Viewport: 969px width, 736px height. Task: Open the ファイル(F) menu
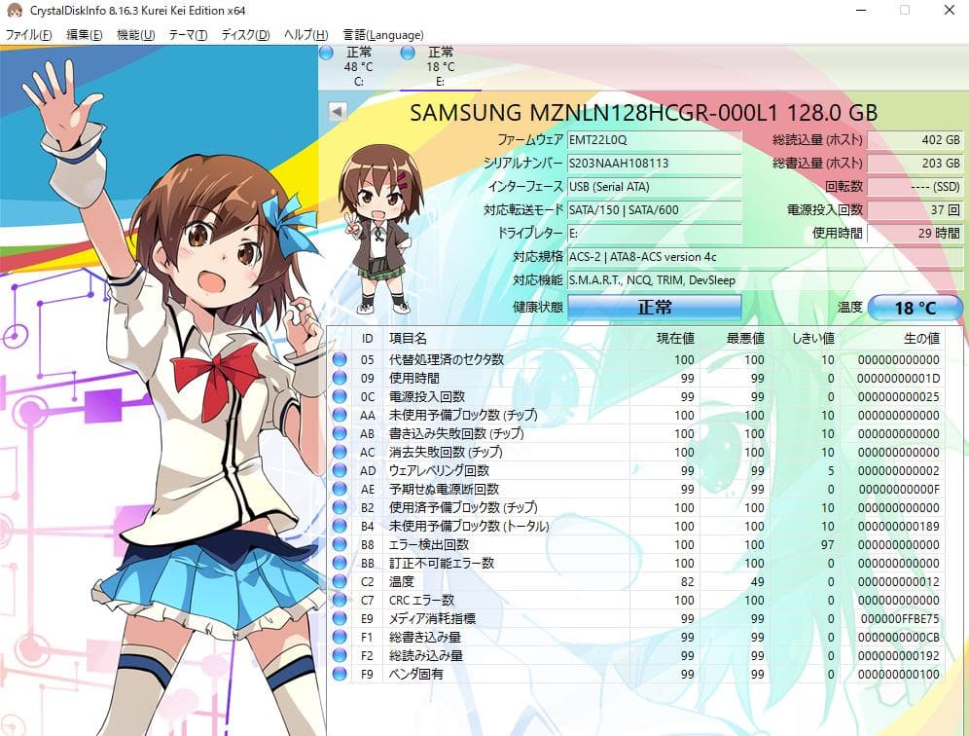(28, 35)
